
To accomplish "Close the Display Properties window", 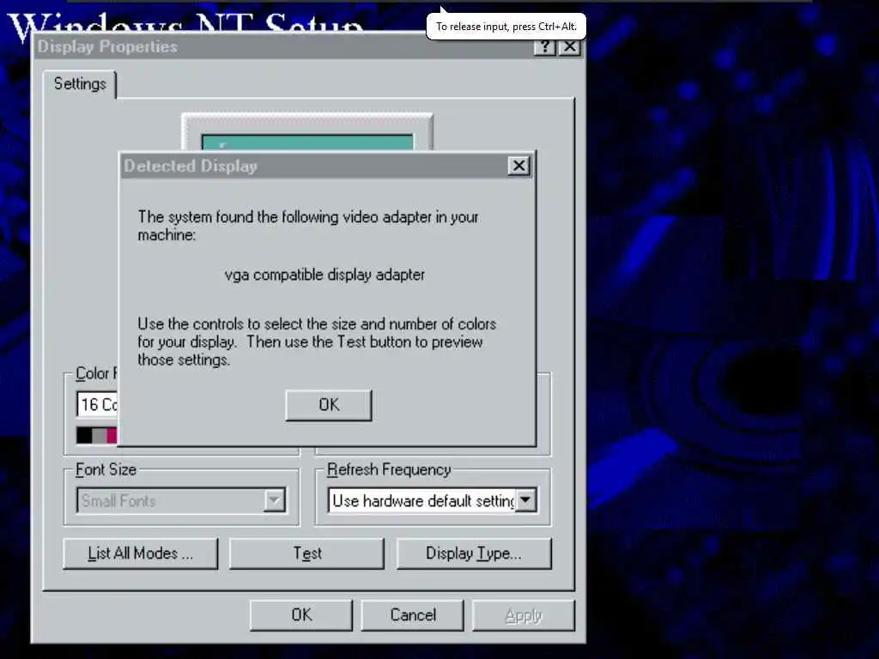I will (x=570, y=46).
